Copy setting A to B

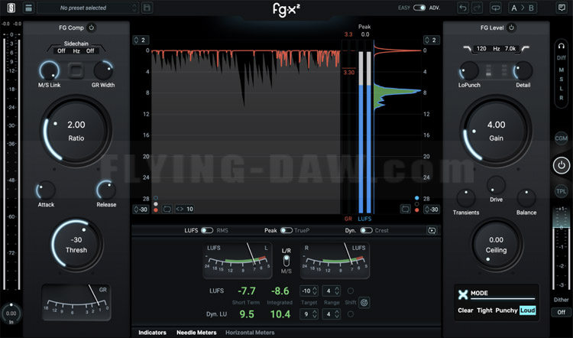coord(523,8)
